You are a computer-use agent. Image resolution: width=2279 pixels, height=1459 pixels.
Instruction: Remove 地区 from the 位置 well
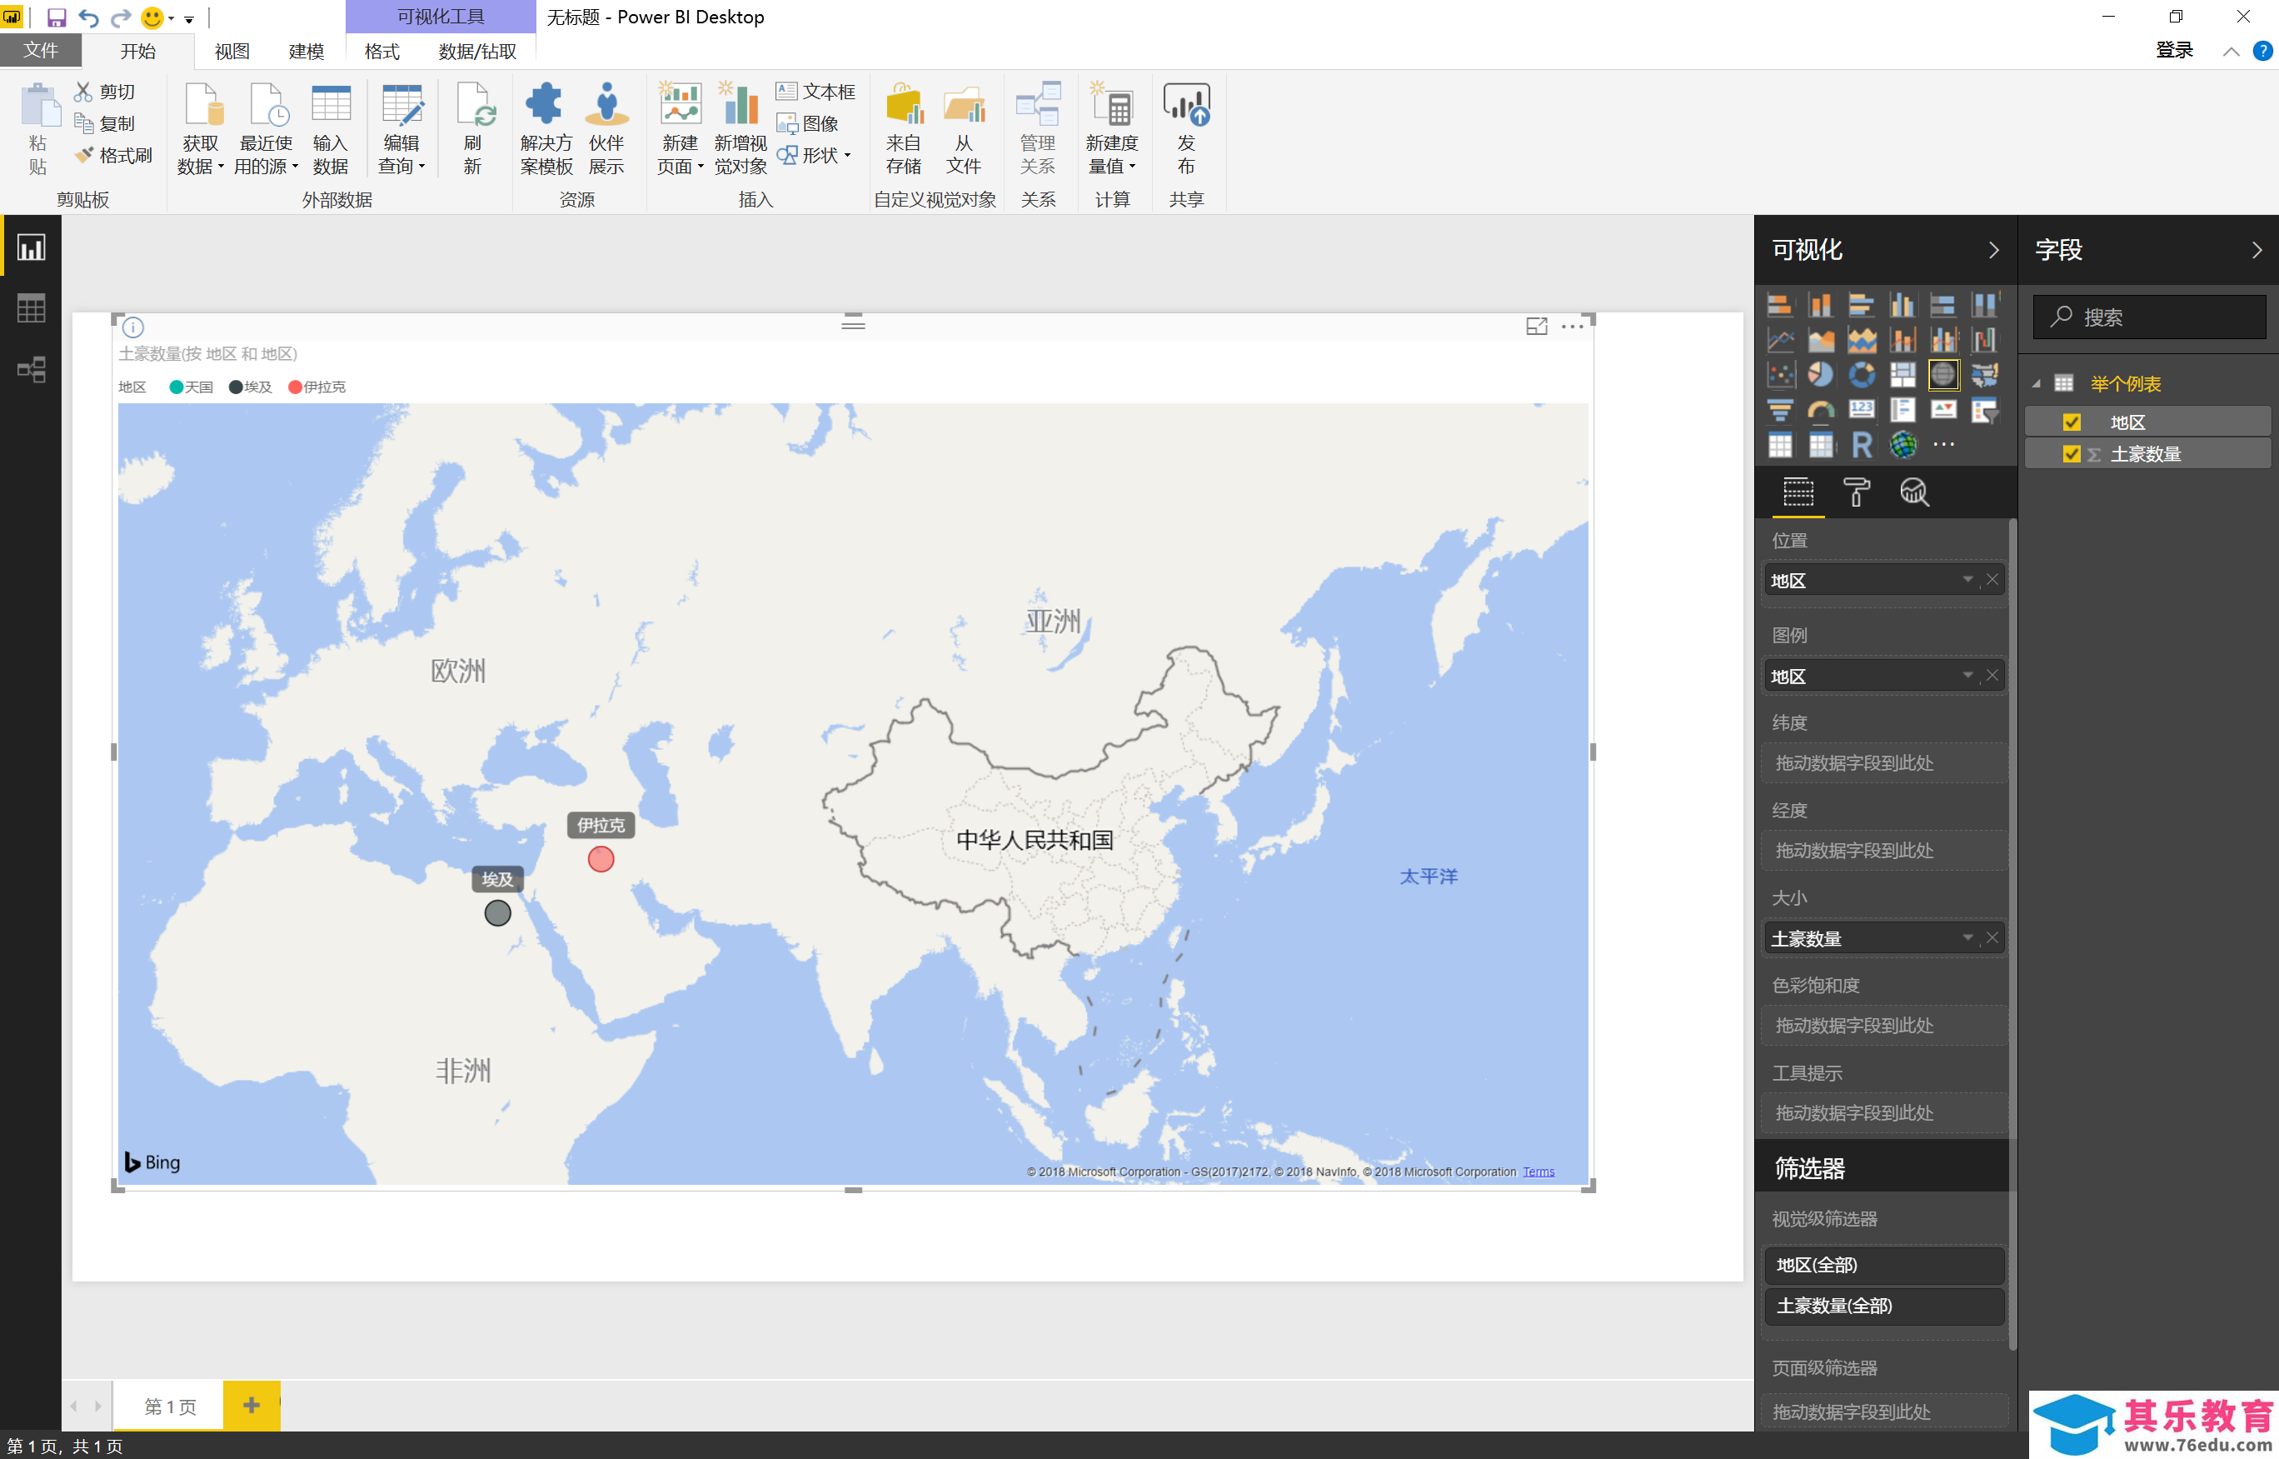tap(1992, 580)
